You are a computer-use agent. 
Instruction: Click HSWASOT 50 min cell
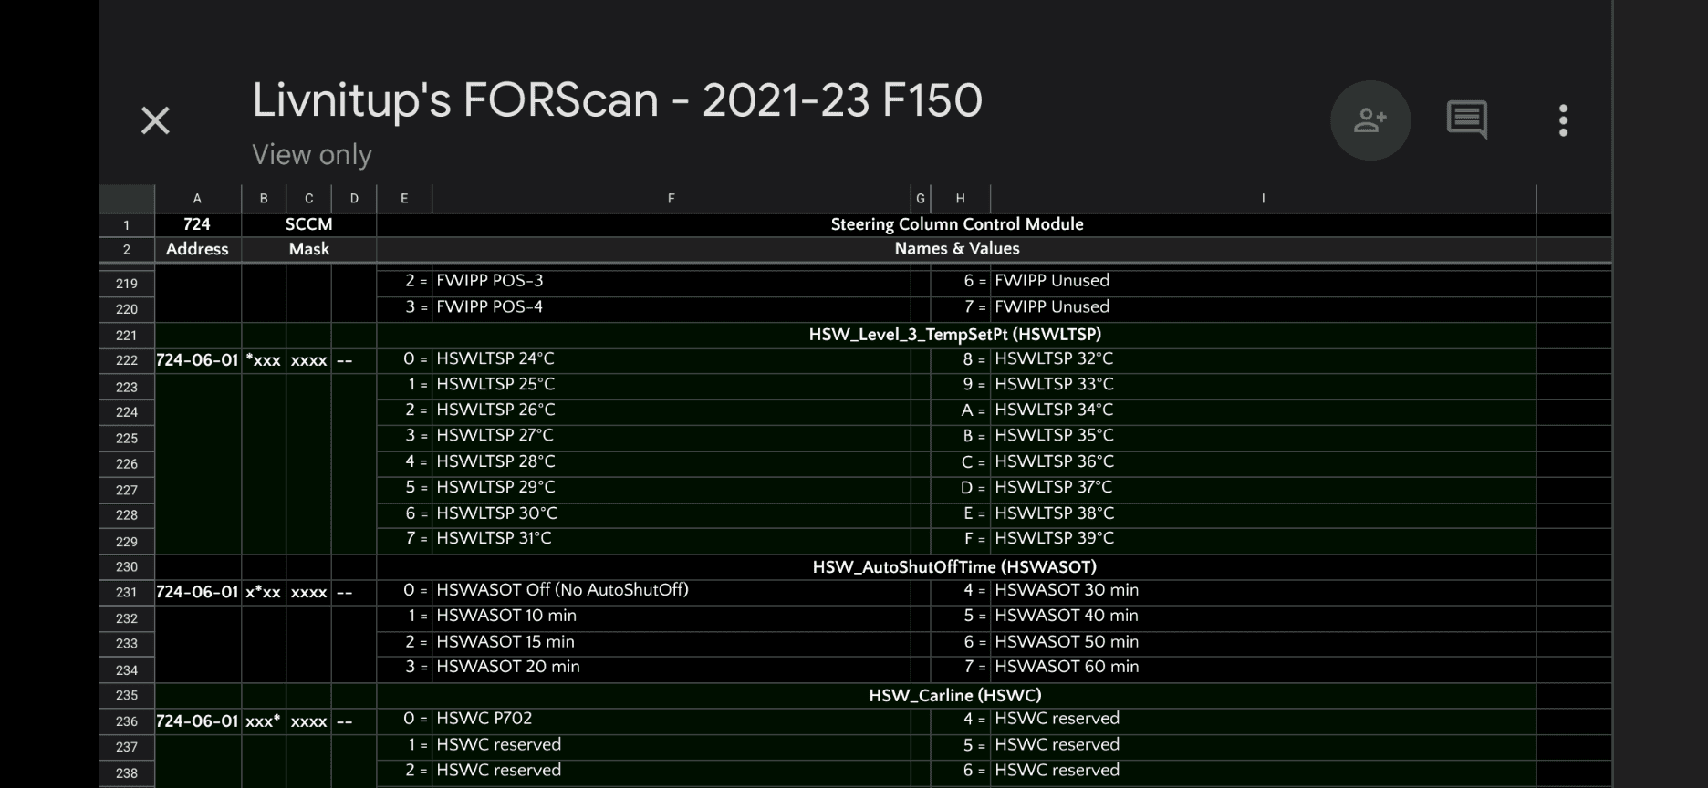click(x=1263, y=642)
